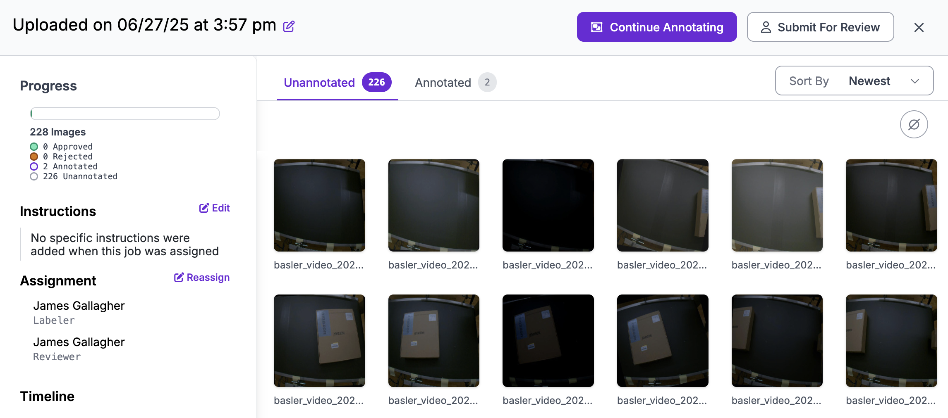
Task: Open the first thumbnail in the top row
Action: pyautogui.click(x=319, y=205)
